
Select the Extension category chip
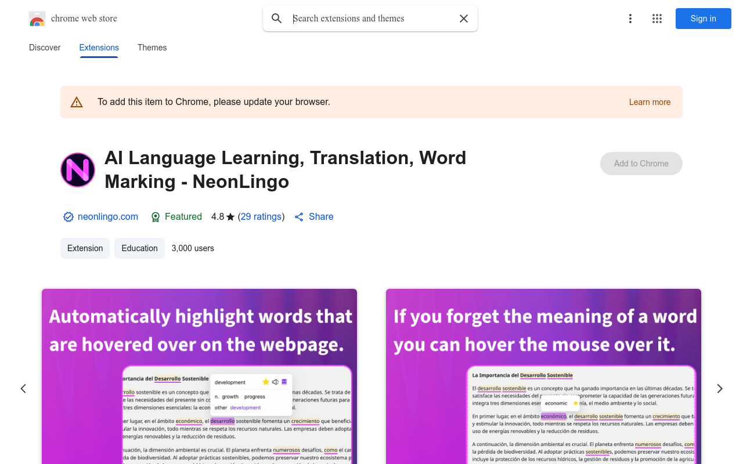coord(85,248)
